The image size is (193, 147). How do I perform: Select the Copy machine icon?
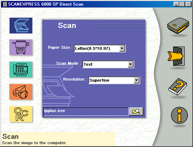[x=21, y=47]
